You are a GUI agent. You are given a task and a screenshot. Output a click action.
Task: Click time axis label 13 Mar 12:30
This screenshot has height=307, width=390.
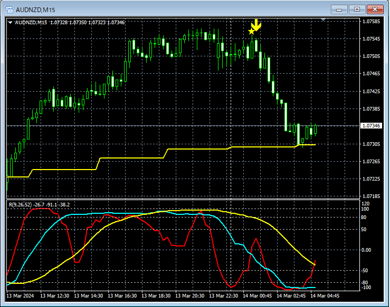click(x=55, y=296)
